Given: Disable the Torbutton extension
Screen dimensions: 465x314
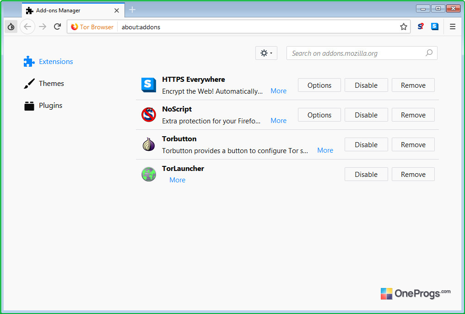Looking at the screenshot, I should [x=366, y=144].
